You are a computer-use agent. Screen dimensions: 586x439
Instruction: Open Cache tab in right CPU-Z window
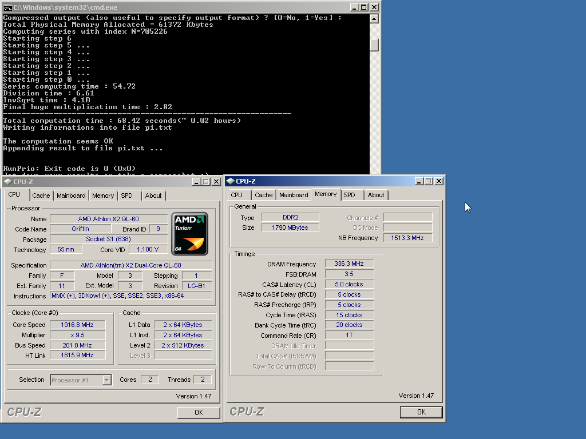(263, 195)
